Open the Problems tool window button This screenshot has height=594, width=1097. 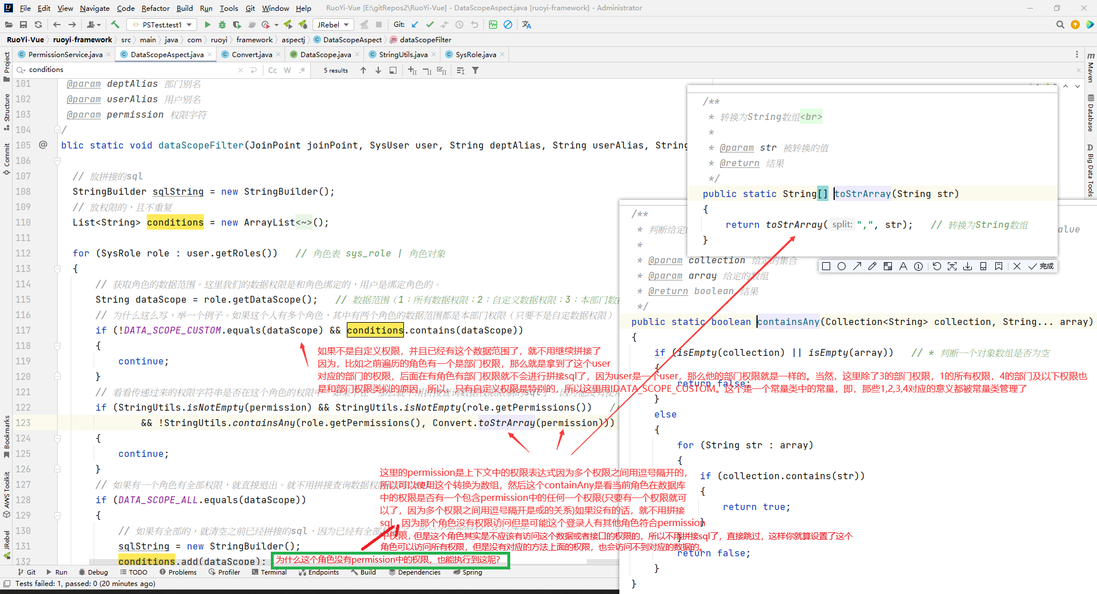178,572
